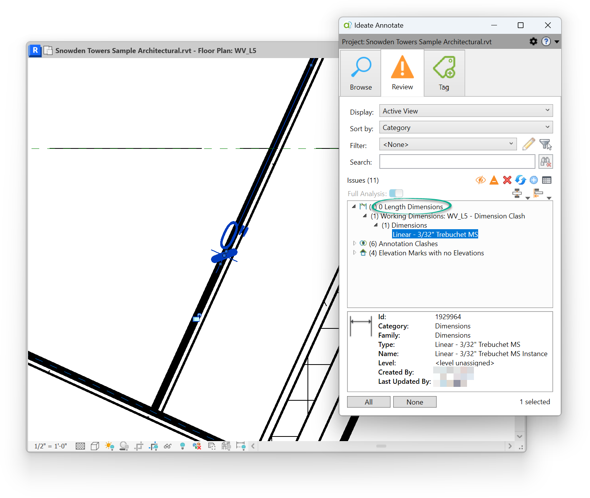
Task: Select Linear - 3/32" Trebuchet MS tree item
Action: (x=435, y=234)
